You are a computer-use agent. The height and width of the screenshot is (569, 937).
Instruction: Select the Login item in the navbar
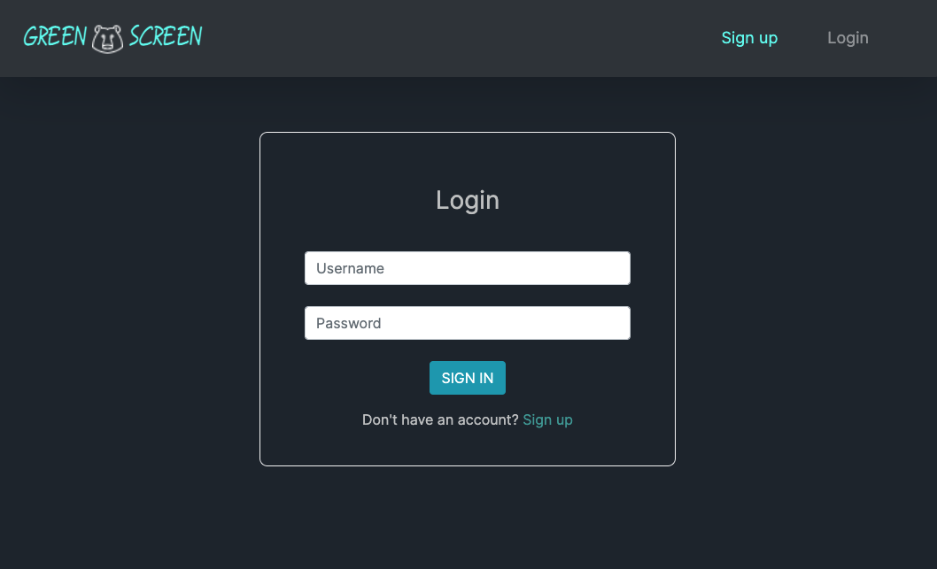click(x=848, y=38)
